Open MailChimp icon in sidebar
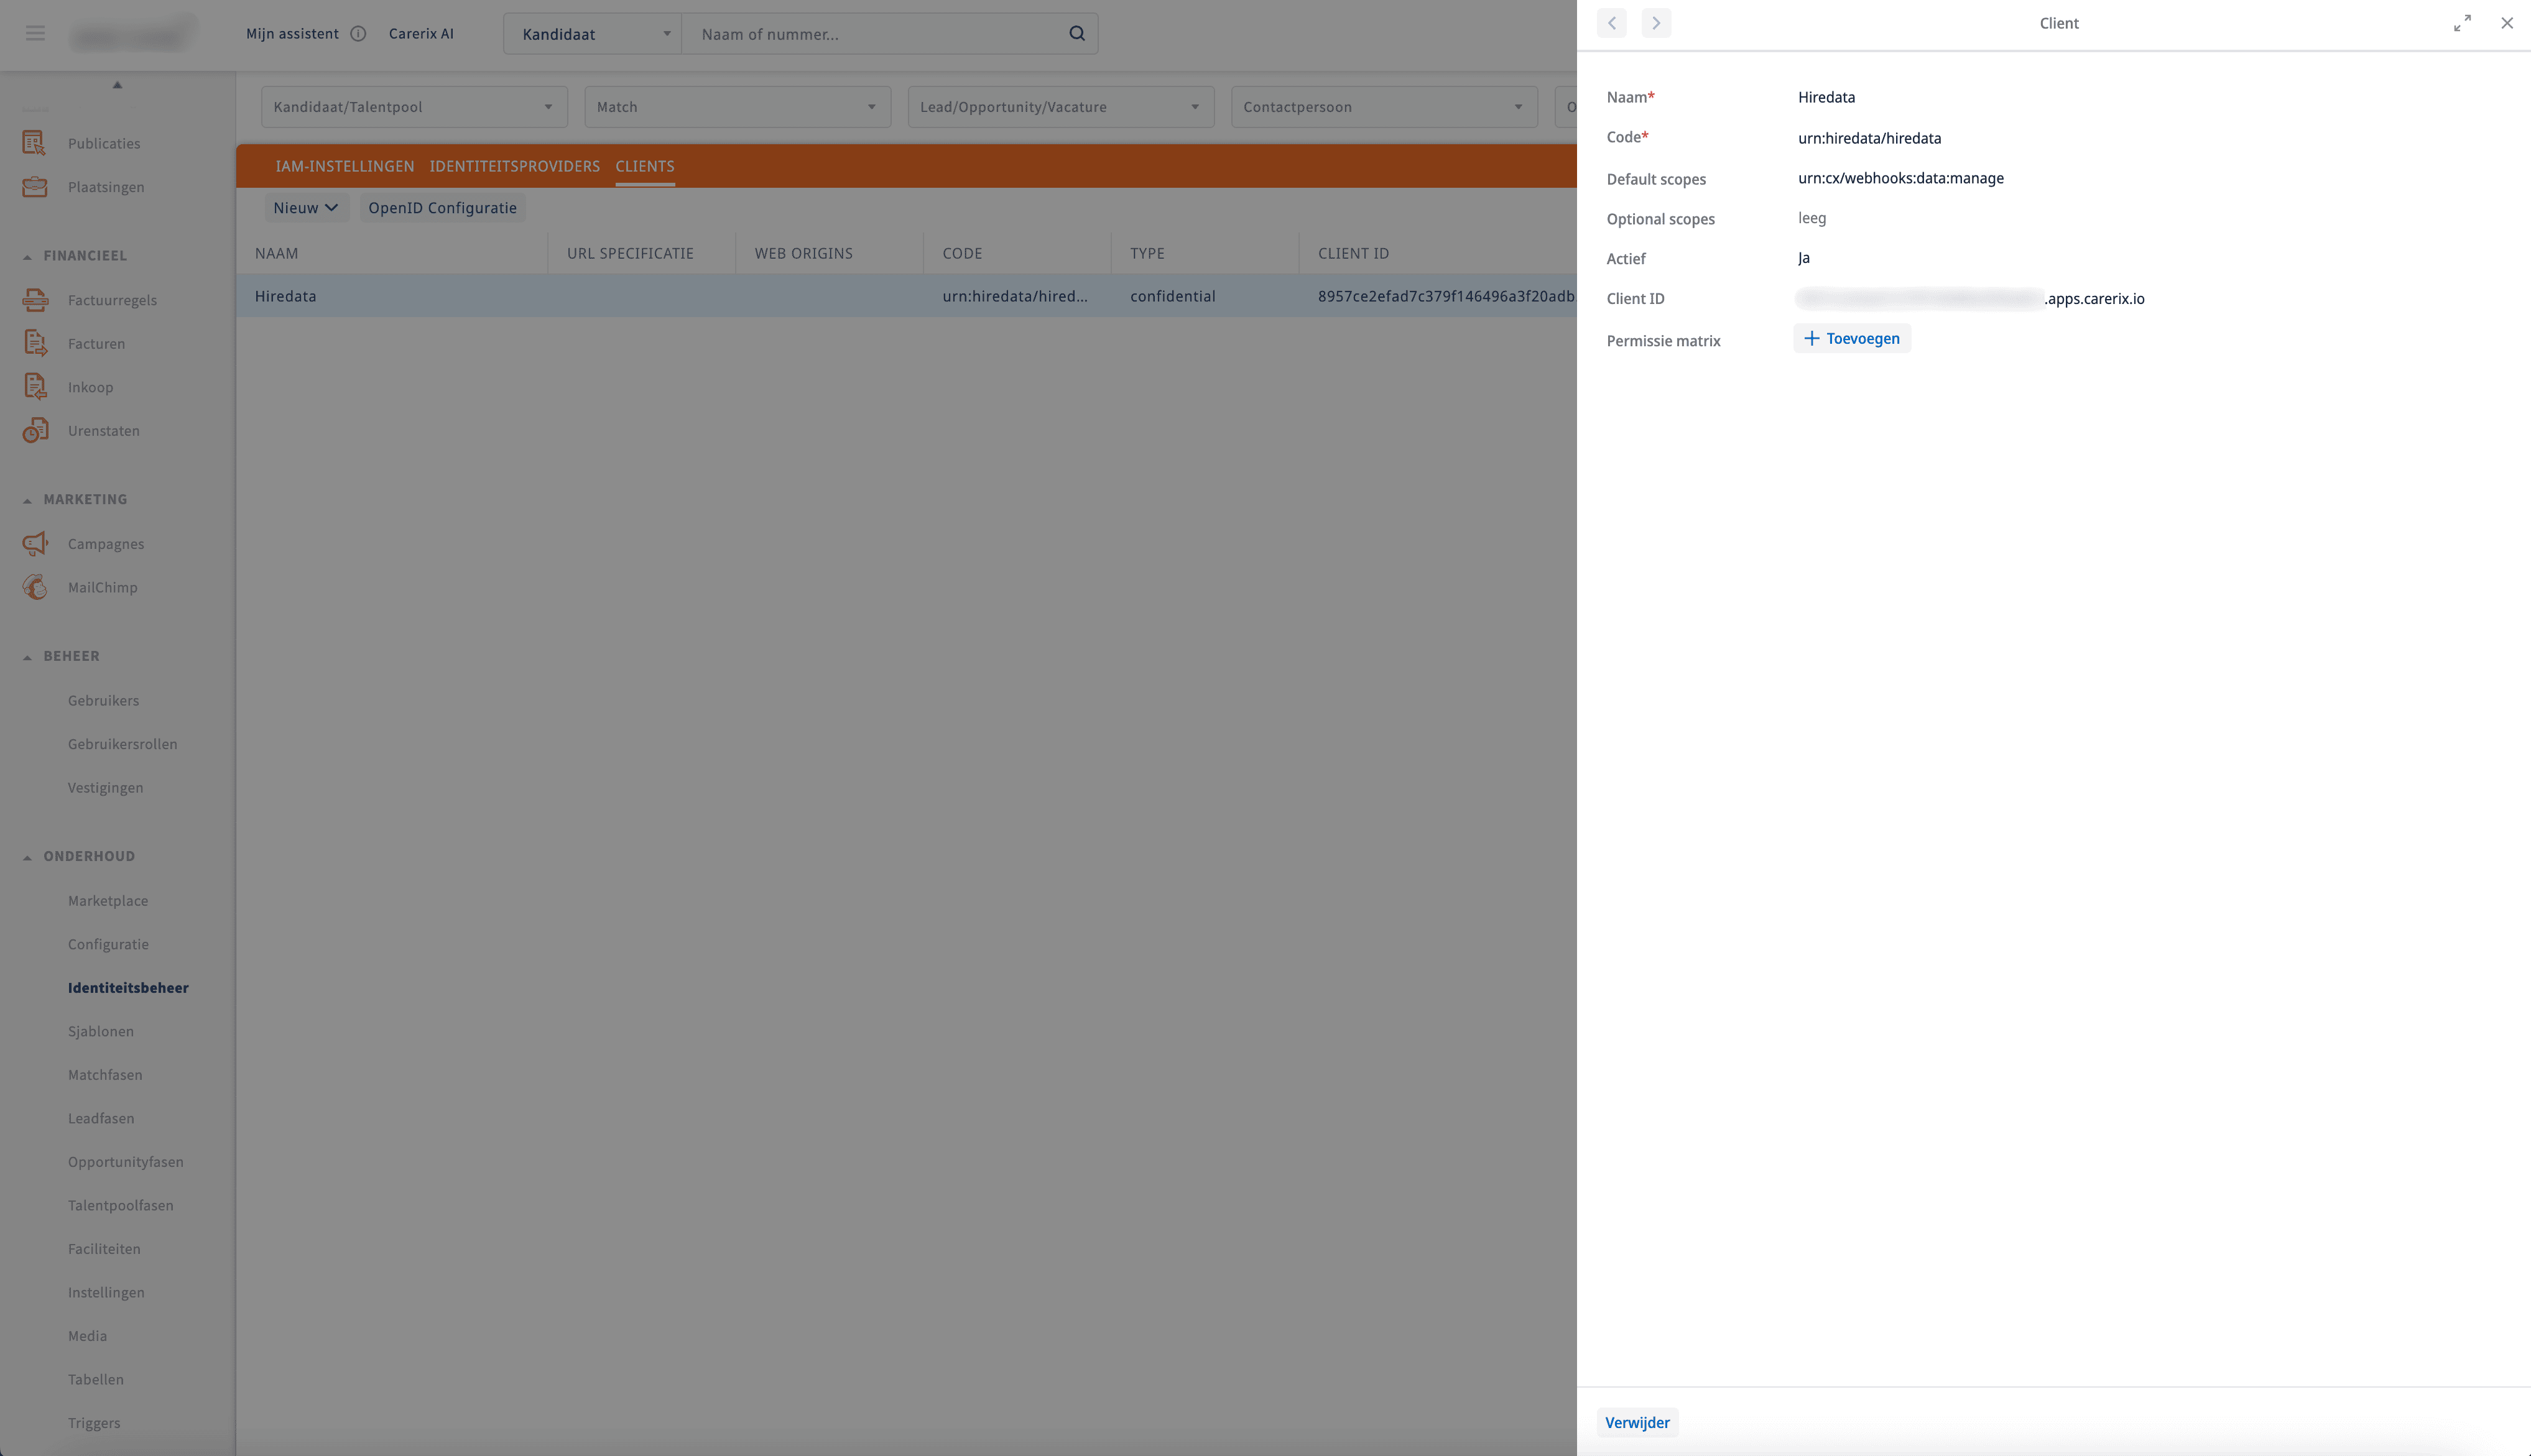 [35, 587]
